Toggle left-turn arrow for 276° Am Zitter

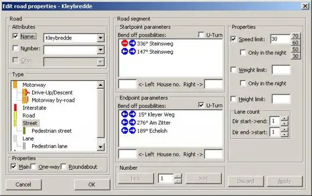point(125,122)
